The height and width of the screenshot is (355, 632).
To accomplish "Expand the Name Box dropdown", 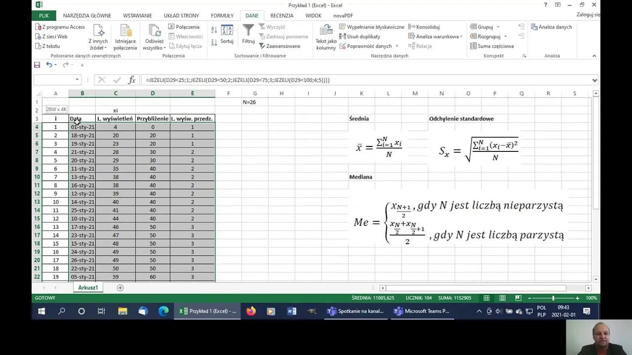I will 77,80.
